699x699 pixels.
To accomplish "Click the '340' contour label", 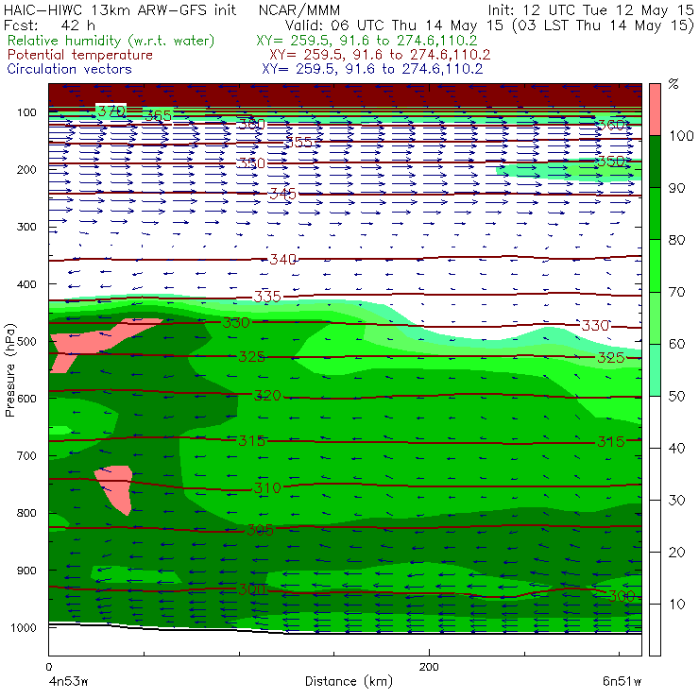I will click(282, 259).
